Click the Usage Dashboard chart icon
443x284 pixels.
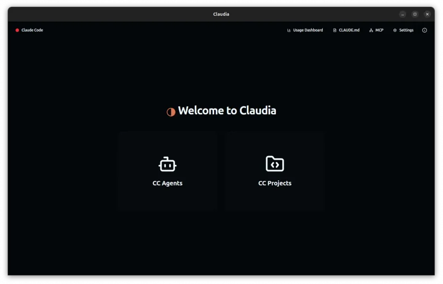tap(289, 30)
